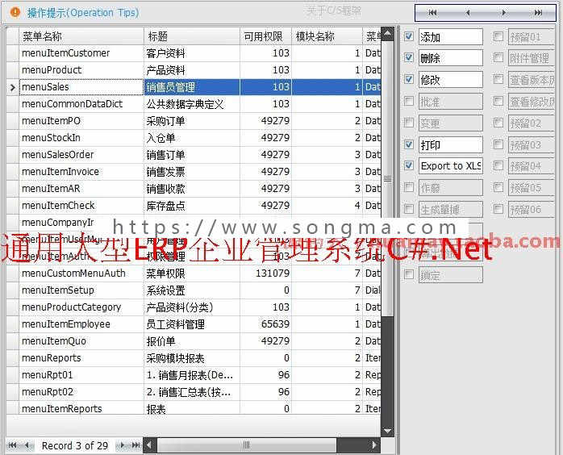Image resolution: width=563 pixels, height=455 pixels.
Task: Click the scroll down arrow of the grid
Action: (387, 430)
